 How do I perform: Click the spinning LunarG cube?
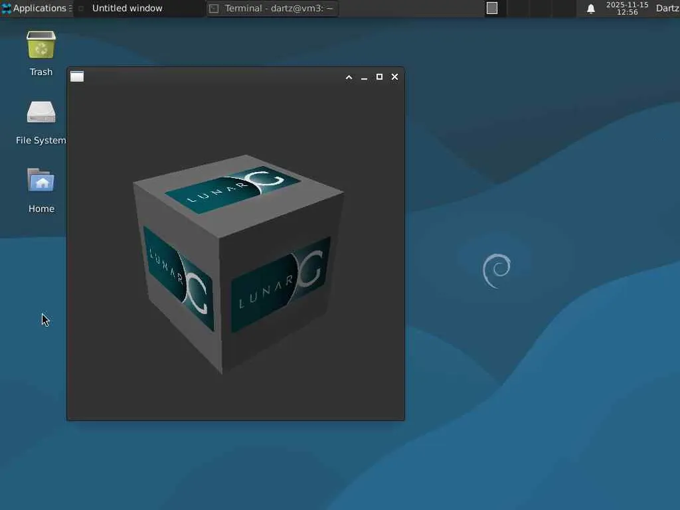click(238, 263)
